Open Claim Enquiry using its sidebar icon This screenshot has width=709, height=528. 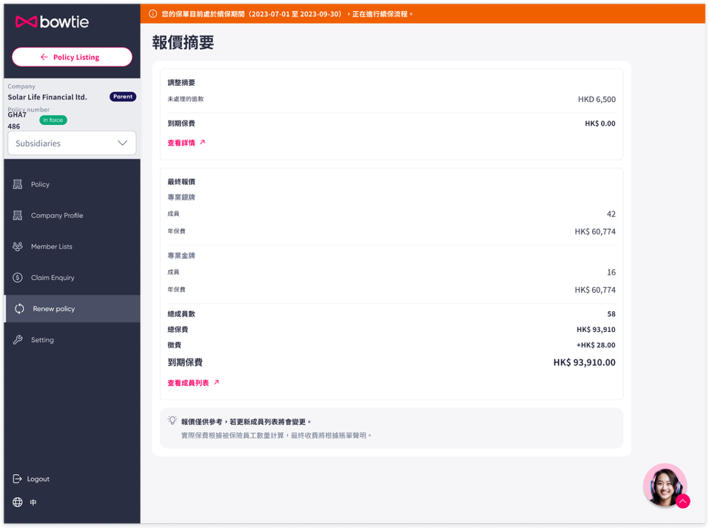point(18,277)
